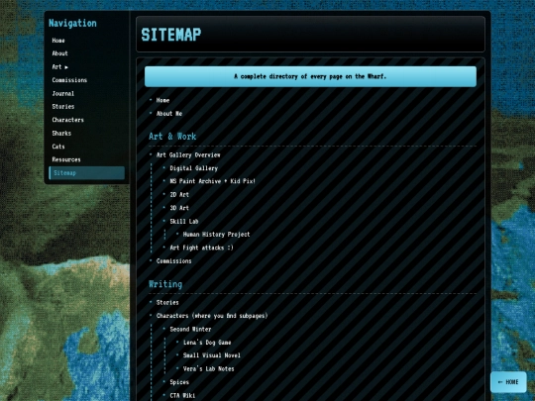Click the Navigation sidebar heading
Viewport: 535px width, 401px height.
[72, 23]
